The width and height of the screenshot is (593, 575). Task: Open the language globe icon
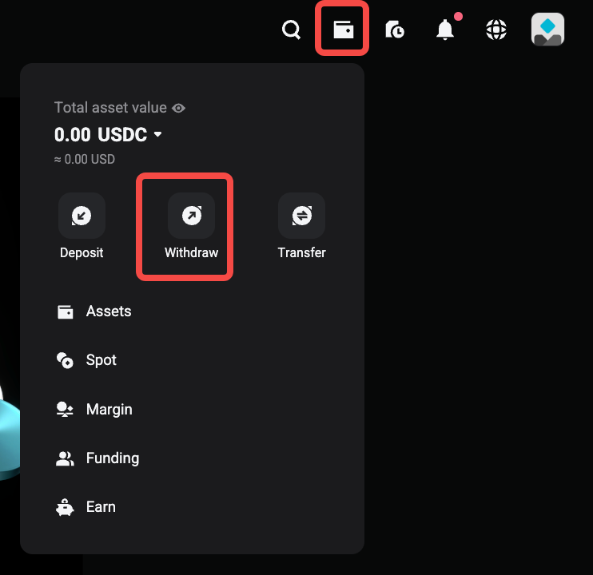tap(495, 30)
